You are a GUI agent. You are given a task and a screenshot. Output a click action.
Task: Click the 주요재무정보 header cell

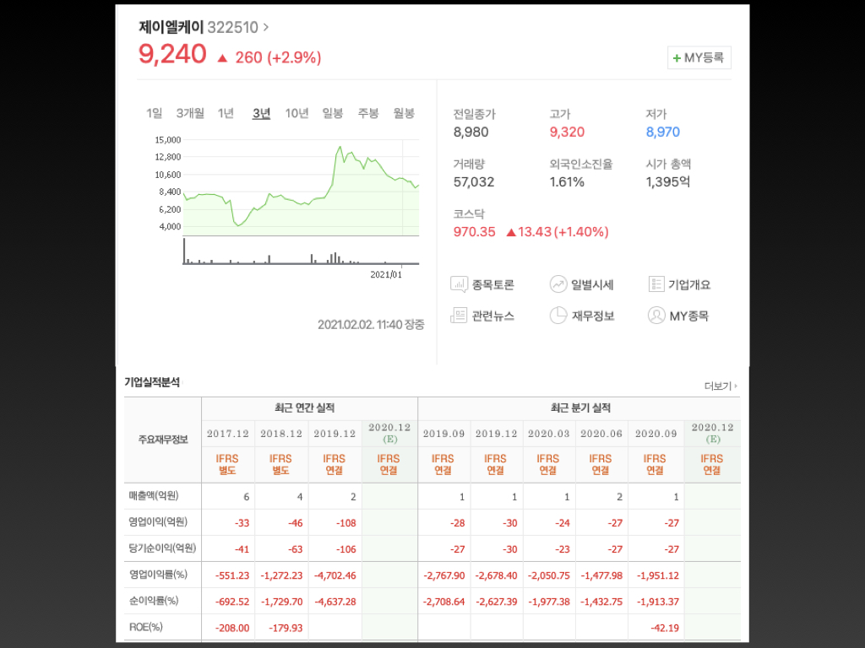[163, 440]
